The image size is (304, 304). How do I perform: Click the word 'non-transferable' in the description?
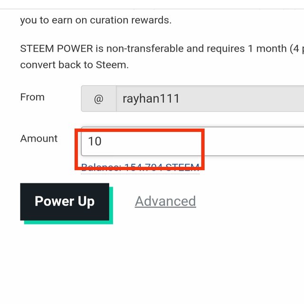145,49
